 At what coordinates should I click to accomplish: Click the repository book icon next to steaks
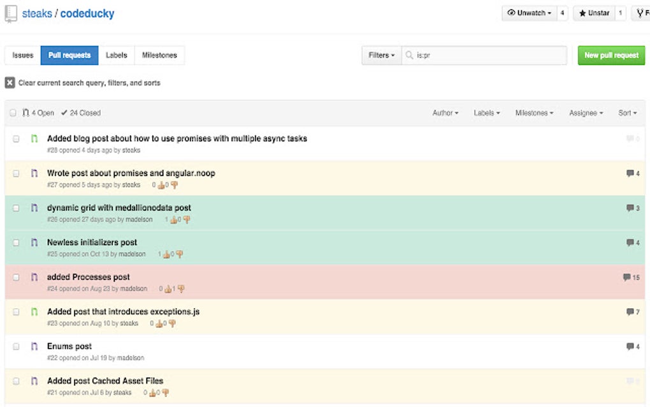[x=9, y=13]
